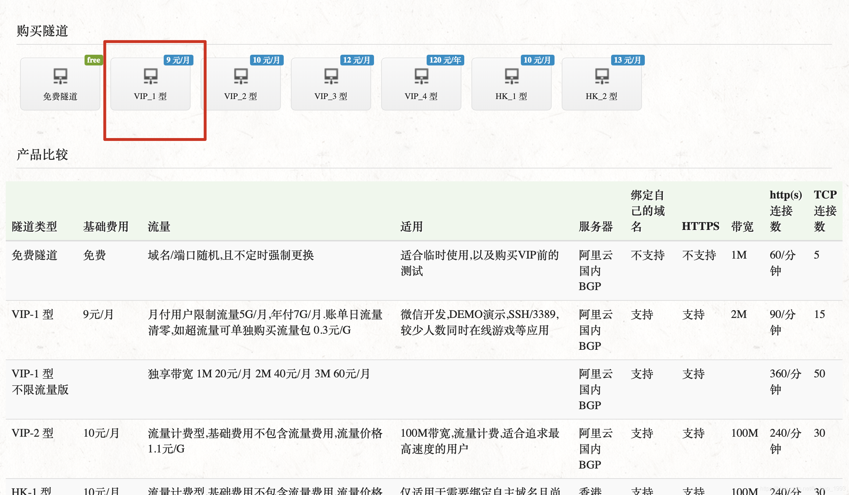
Task: Select the HK_1 型 tunnel card
Action: (x=512, y=84)
